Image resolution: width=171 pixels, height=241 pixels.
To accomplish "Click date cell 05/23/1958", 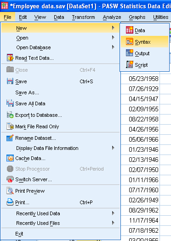I will click(140, 79).
